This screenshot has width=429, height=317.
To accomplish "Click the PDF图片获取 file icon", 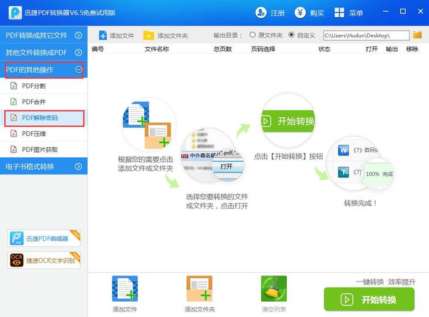I will [13, 149].
